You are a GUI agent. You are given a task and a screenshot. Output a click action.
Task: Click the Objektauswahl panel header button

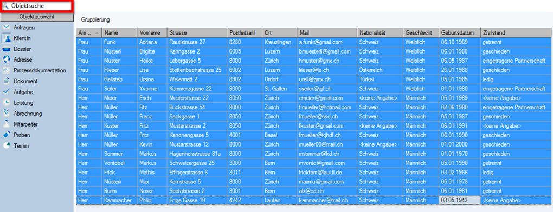pyautogui.click(x=37, y=17)
